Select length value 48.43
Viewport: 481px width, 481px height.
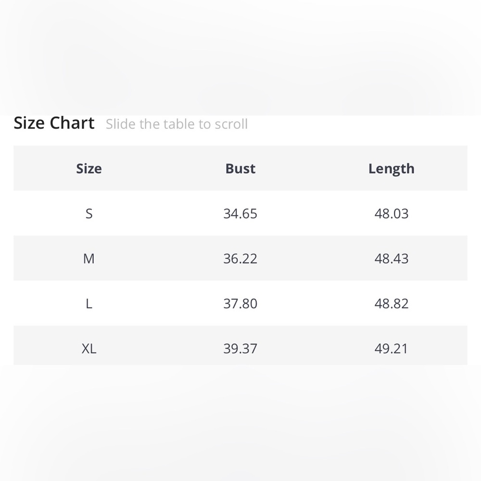tap(392, 259)
